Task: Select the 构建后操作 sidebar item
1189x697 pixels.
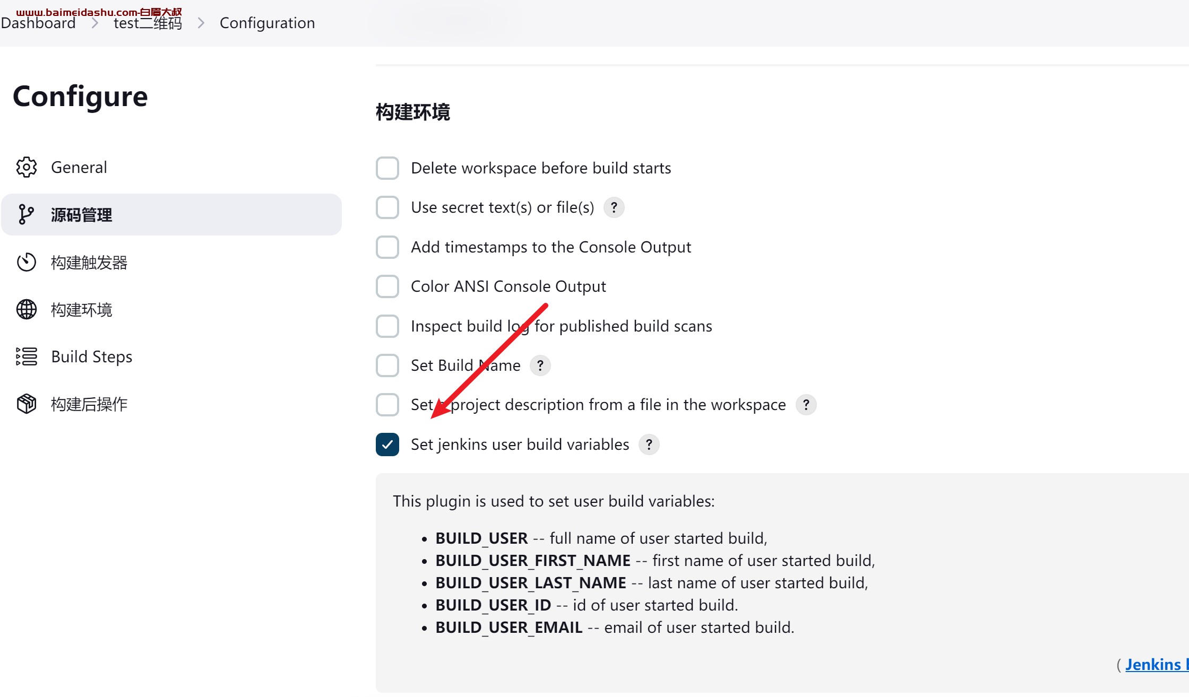Action: coord(171,404)
